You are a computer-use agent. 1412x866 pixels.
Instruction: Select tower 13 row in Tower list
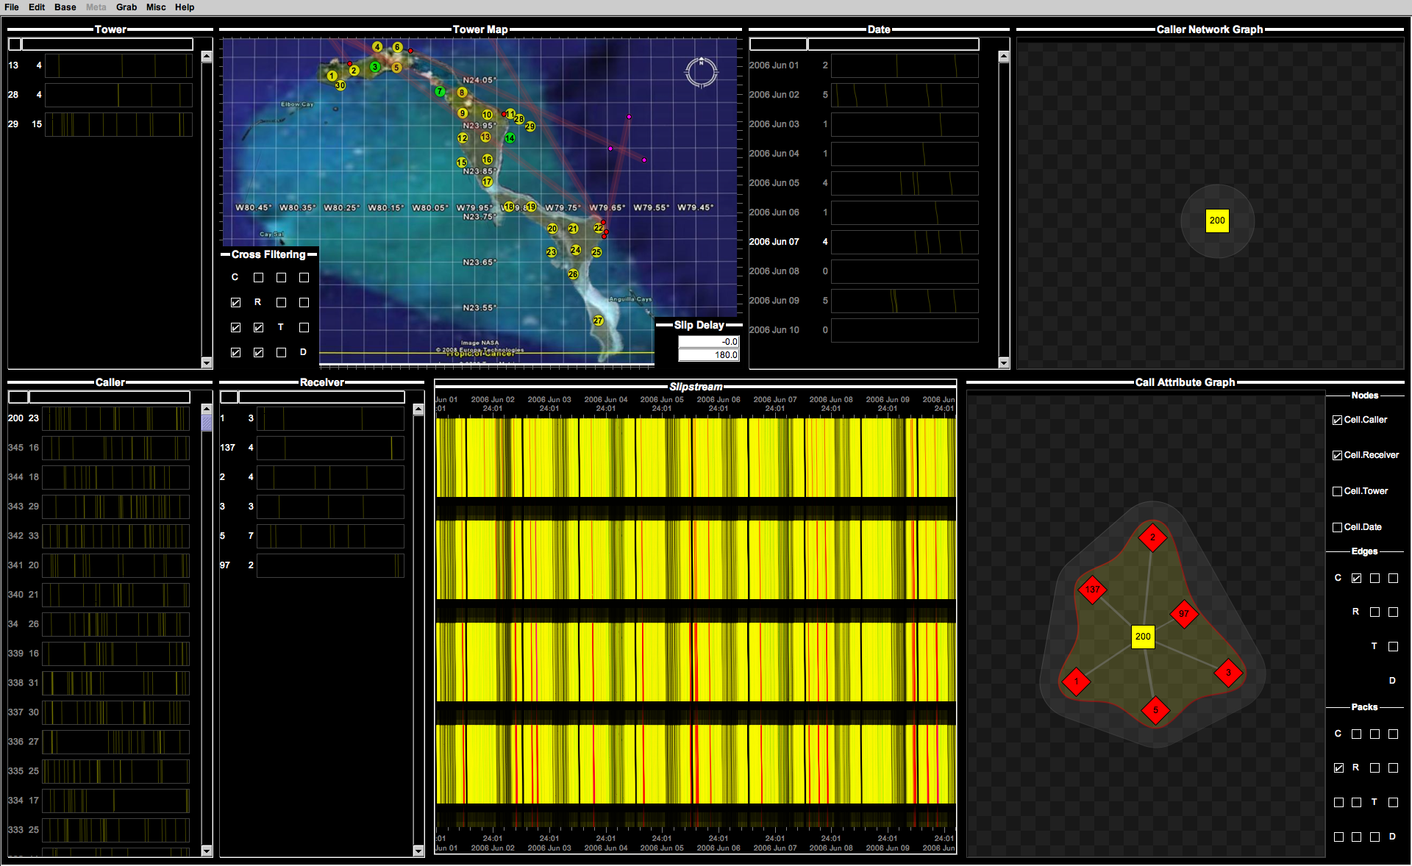tap(100, 65)
